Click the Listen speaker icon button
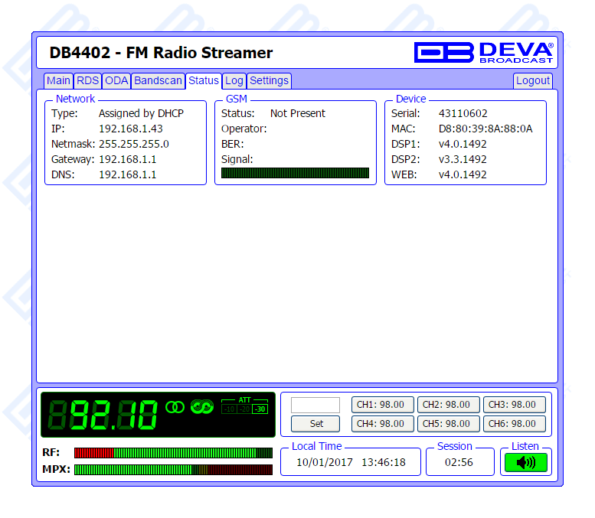This screenshot has width=595, height=518. point(525,463)
